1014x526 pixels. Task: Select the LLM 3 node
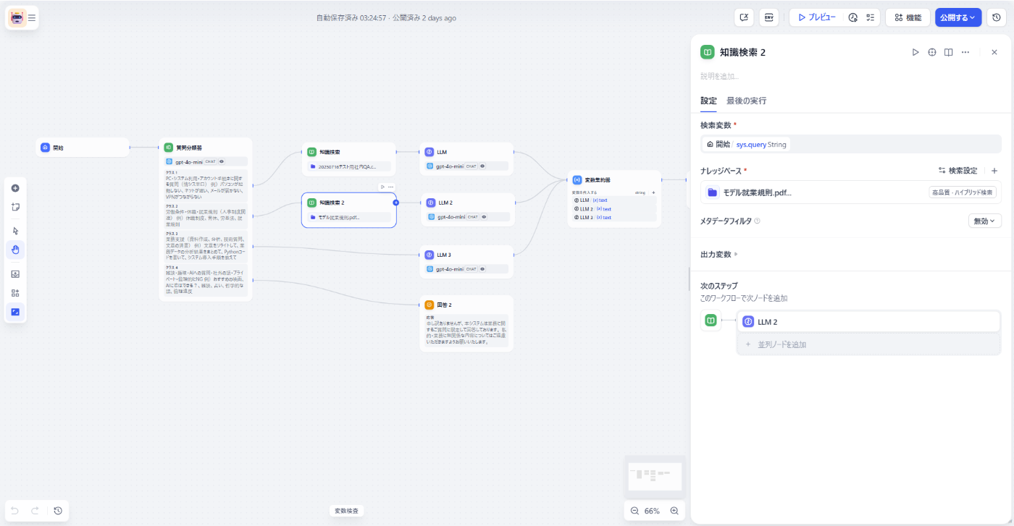tap(466, 262)
